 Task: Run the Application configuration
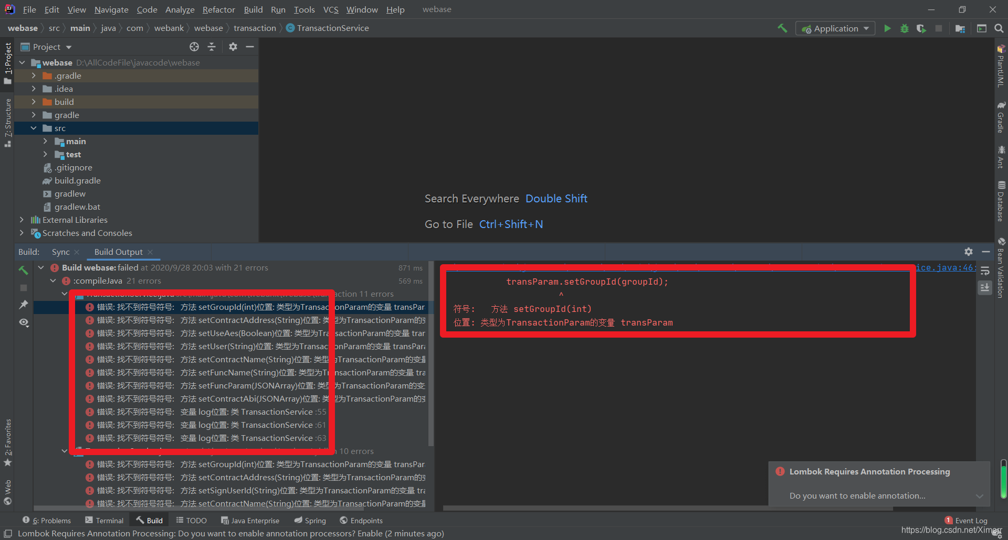pyautogui.click(x=887, y=28)
